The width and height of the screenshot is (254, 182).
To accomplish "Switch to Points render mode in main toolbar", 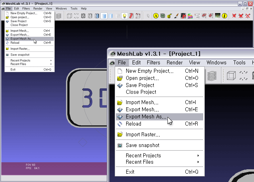I will 76,16.
